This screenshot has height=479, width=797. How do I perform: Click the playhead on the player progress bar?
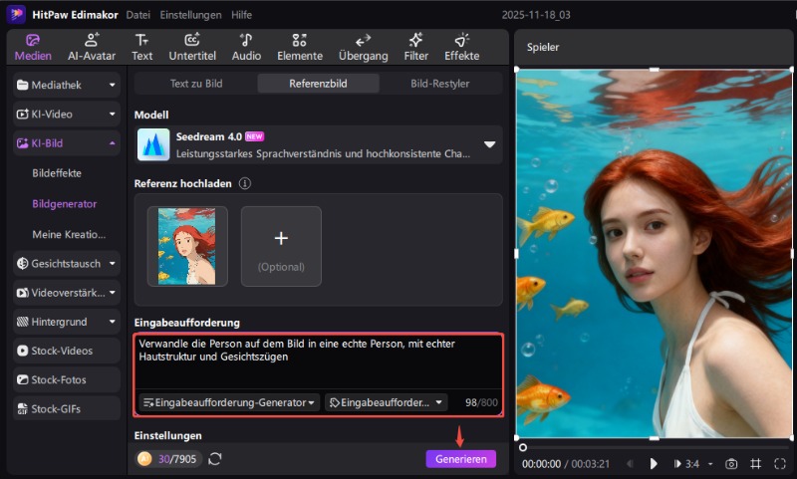point(522,447)
